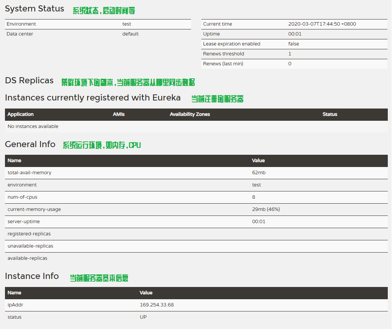Click the "default" data center value
Image resolution: width=392 pixels, height=329 pixels.
click(x=130, y=34)
